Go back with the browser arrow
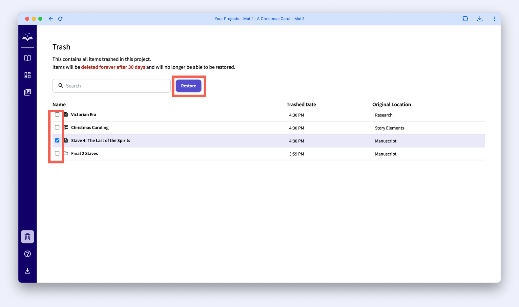 (51, 19)
